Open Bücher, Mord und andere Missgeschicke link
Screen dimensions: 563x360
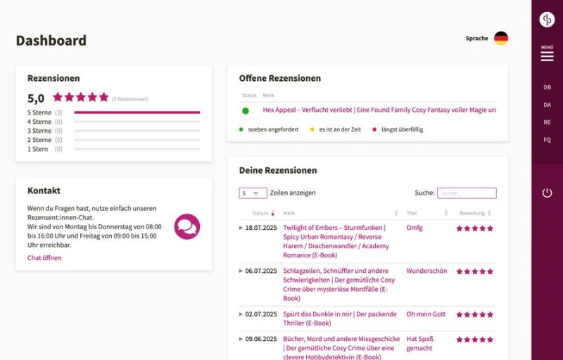(341, 348)
